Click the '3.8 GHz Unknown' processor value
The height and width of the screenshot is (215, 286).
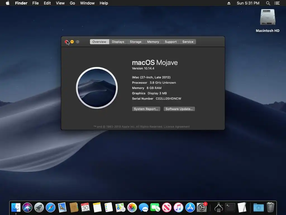163,83
